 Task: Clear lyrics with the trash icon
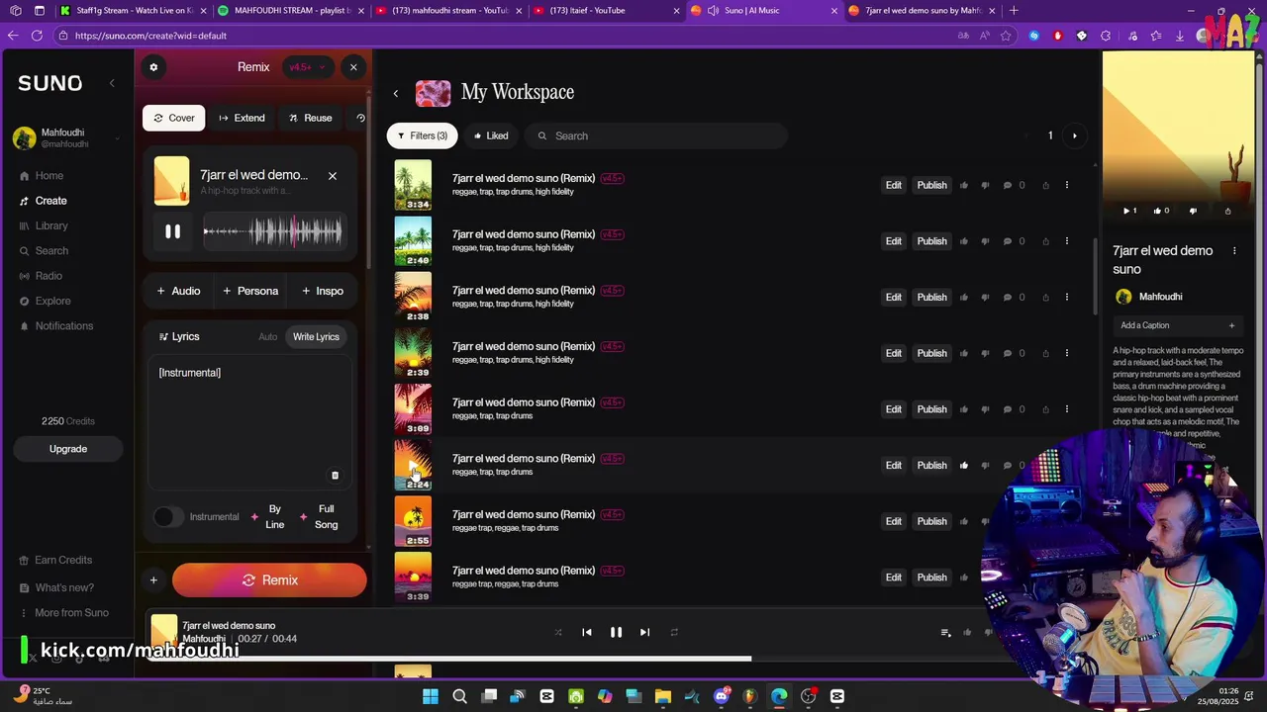335,476
